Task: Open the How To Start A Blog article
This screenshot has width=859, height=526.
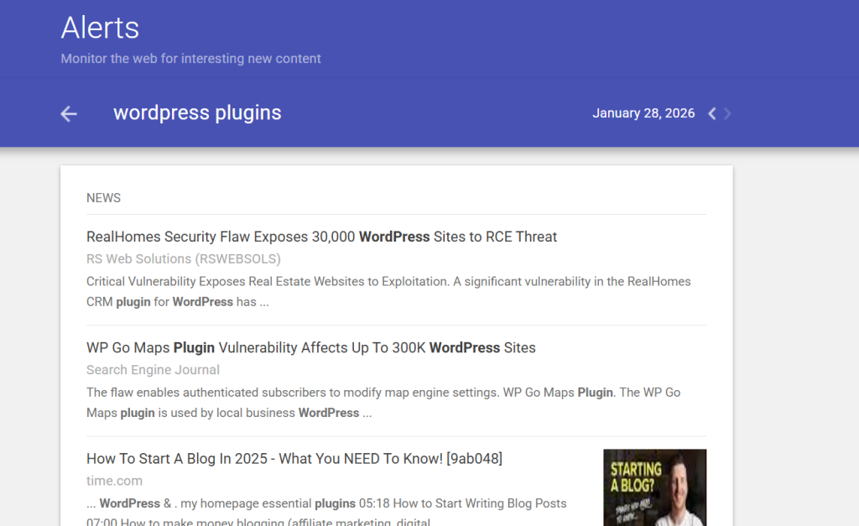Action: tap(294, 458)
